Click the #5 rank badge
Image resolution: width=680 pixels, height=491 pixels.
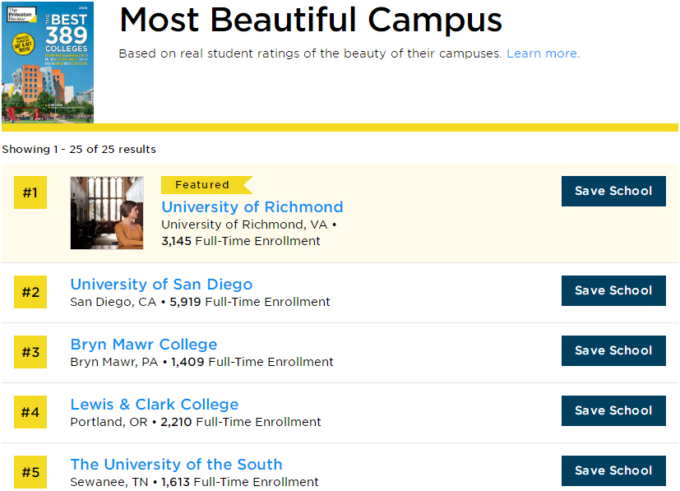point(30,472)
